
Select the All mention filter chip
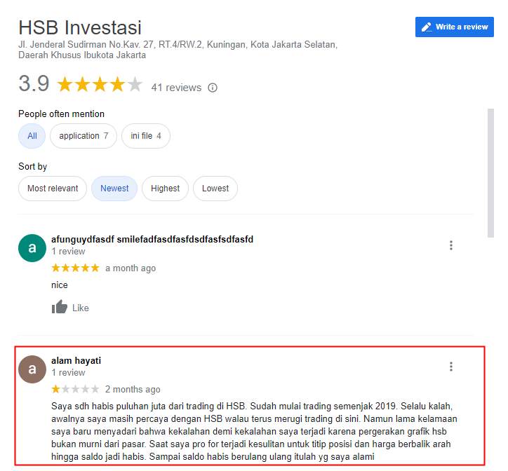coord(32,136)
